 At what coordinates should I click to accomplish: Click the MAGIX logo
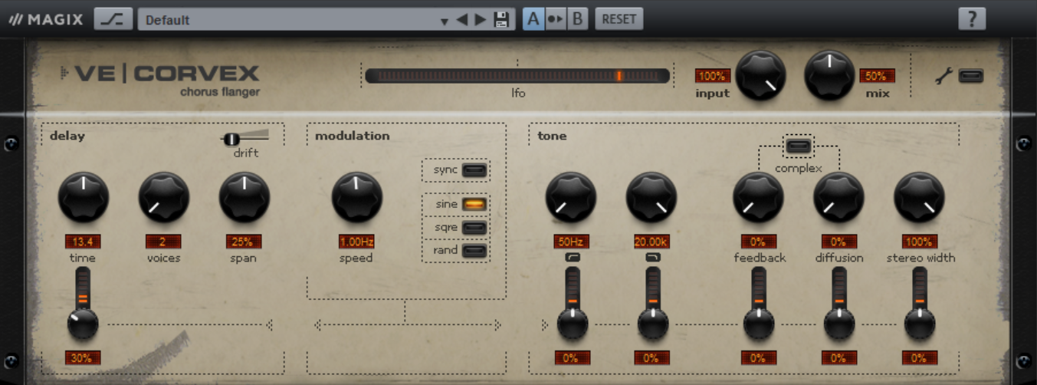point(46,20)
